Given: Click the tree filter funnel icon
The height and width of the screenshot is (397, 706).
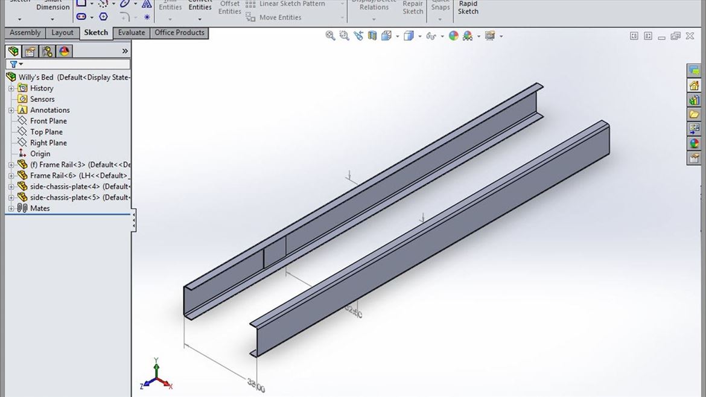Looking at the screenshot, I should point(13,65).
